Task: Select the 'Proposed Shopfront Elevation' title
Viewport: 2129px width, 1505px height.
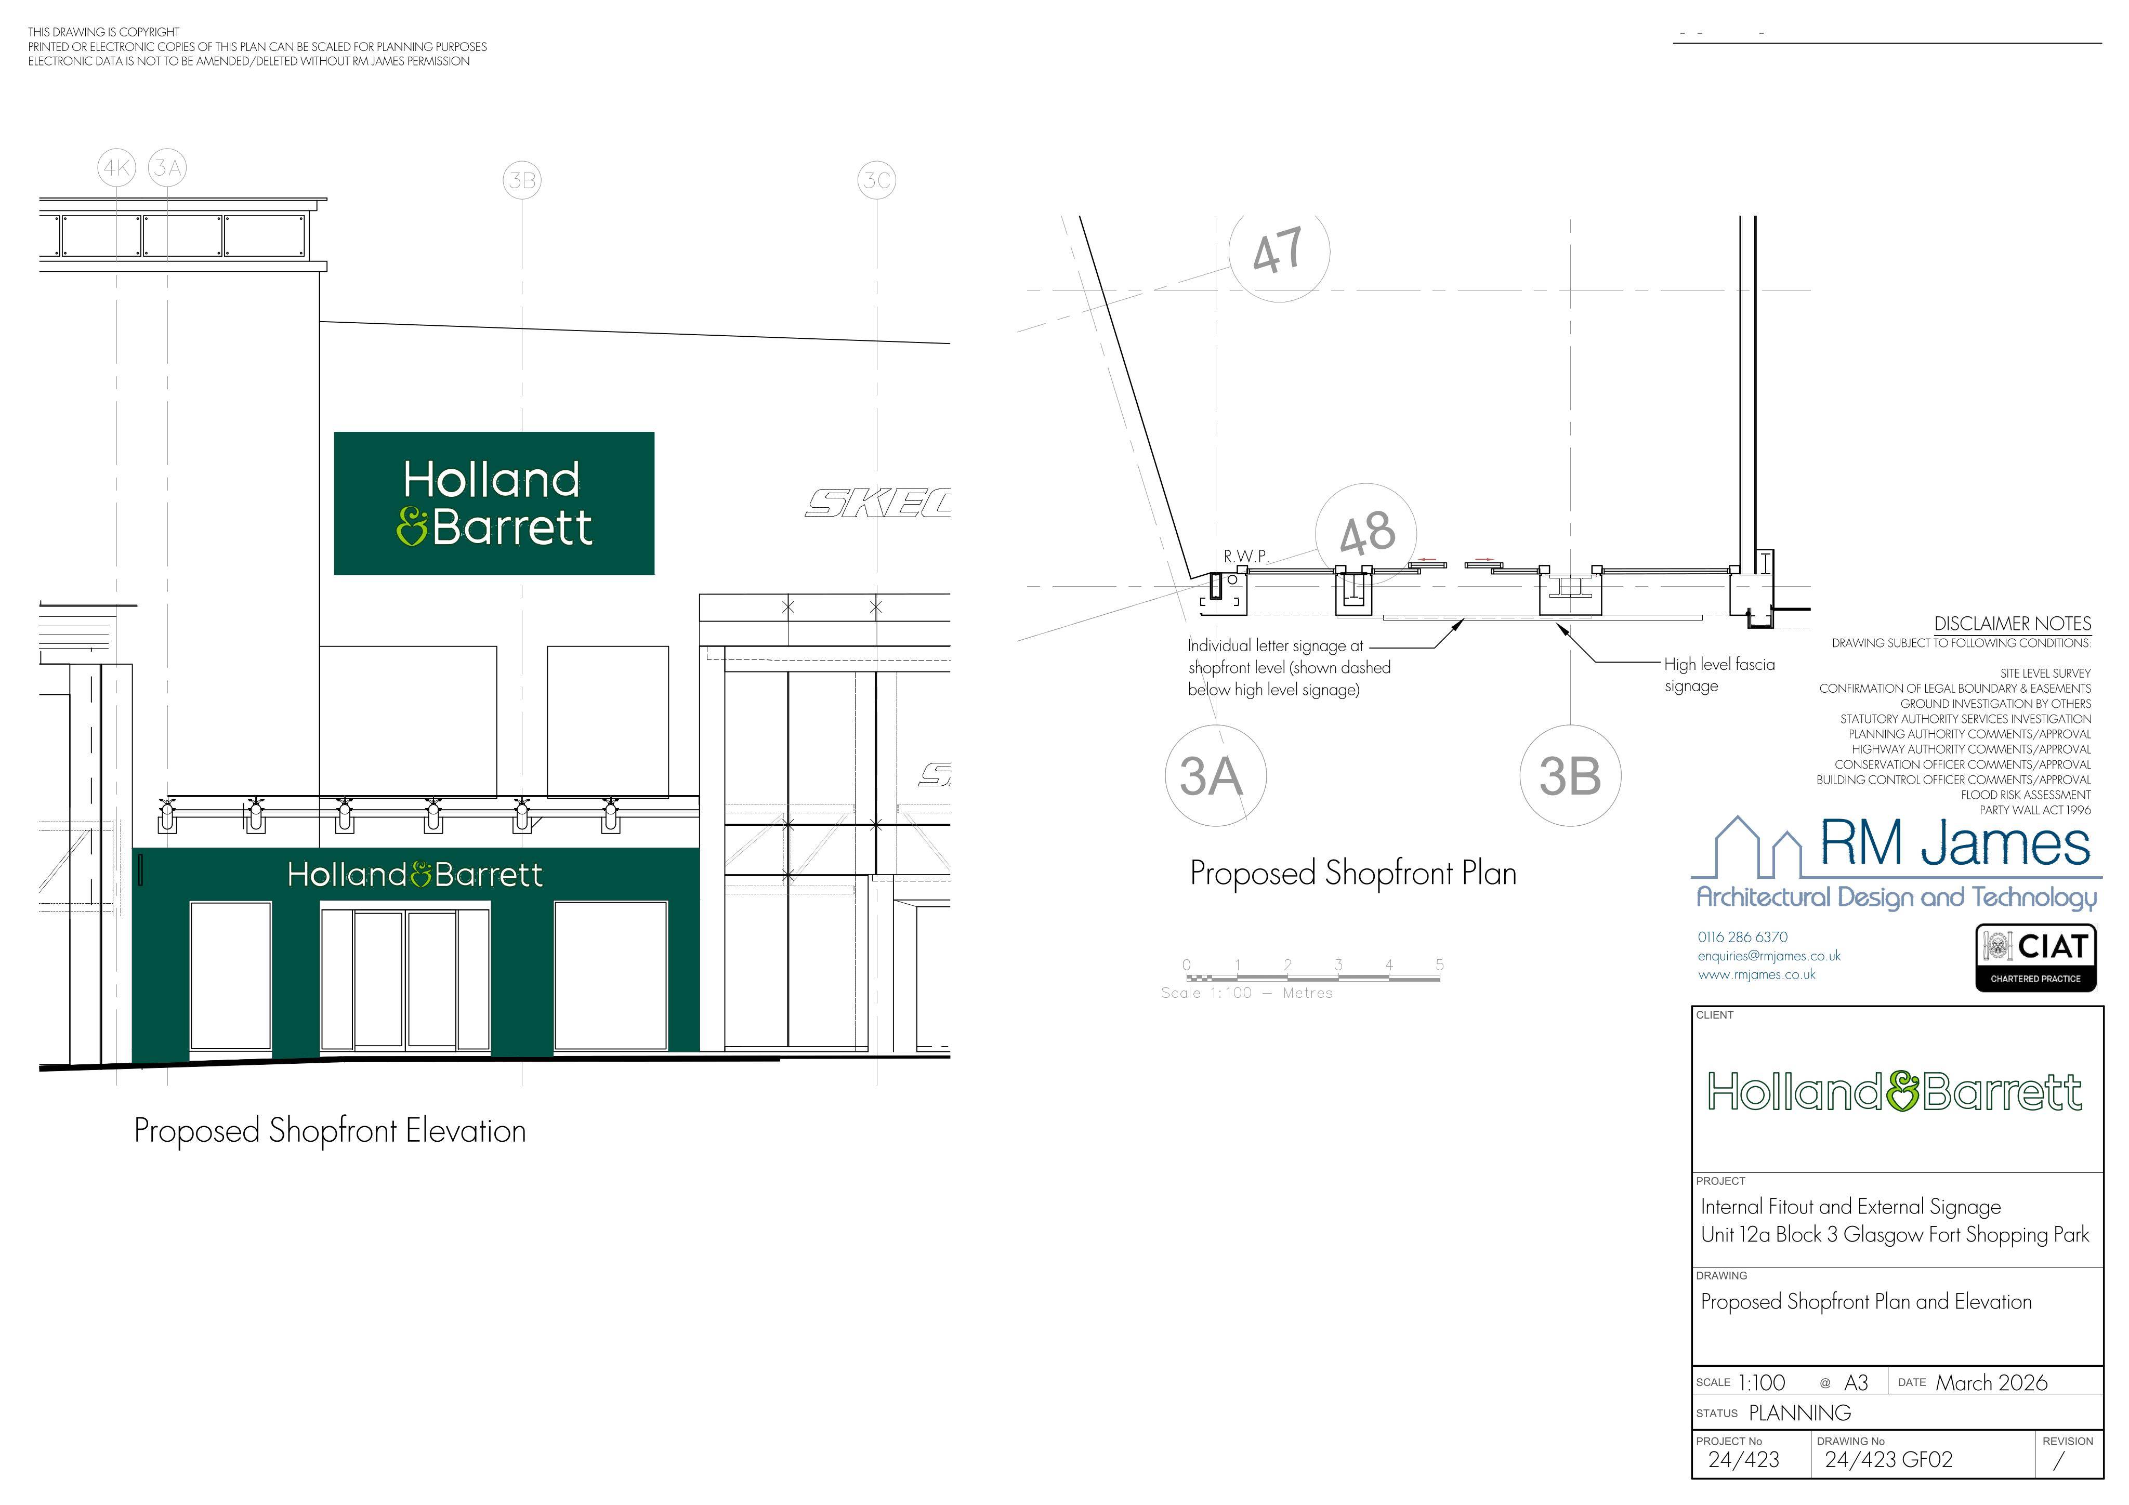Action: tap(330, 1131)
